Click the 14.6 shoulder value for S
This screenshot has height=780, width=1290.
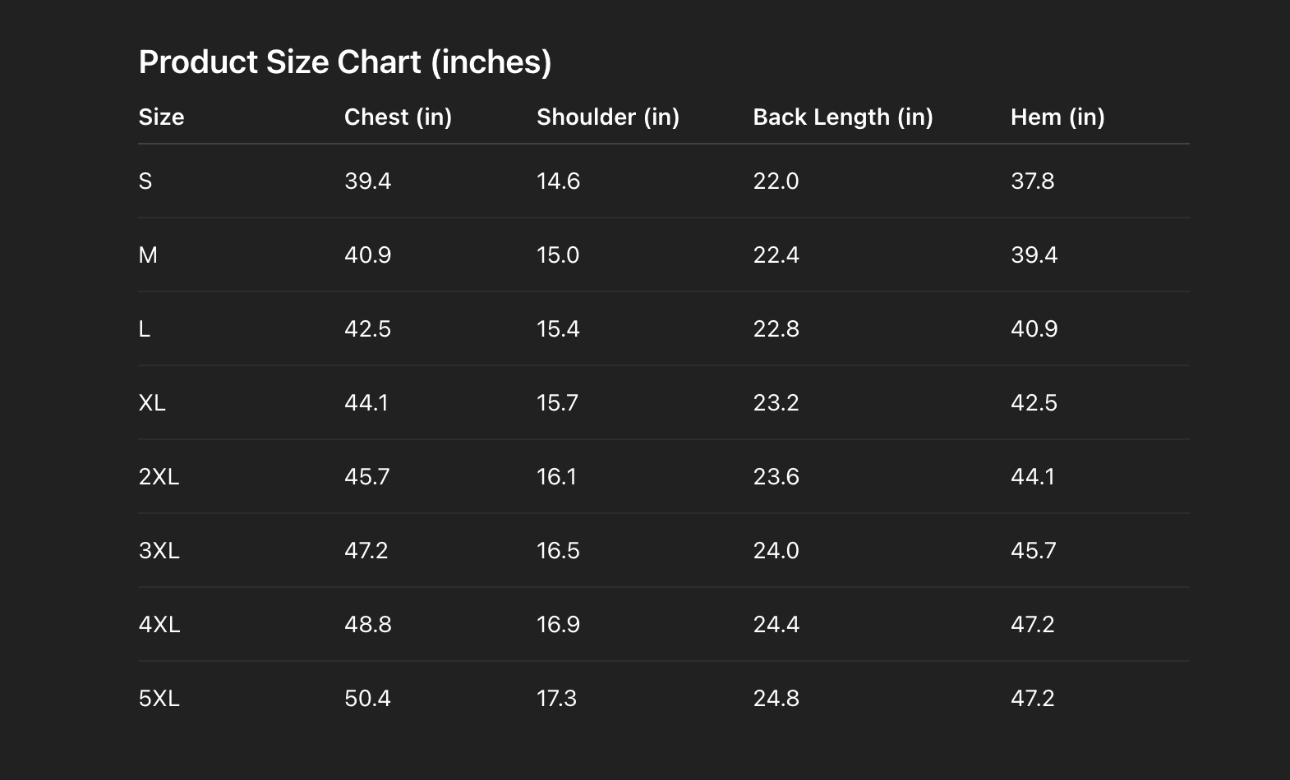tap(558, 181)
